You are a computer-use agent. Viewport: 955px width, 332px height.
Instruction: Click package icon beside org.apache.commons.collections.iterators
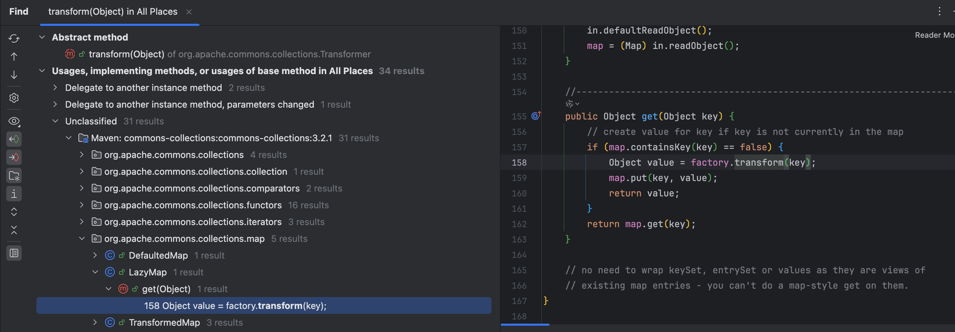click(96, 222)
